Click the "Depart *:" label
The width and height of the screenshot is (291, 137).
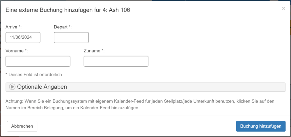coord(63,27)
